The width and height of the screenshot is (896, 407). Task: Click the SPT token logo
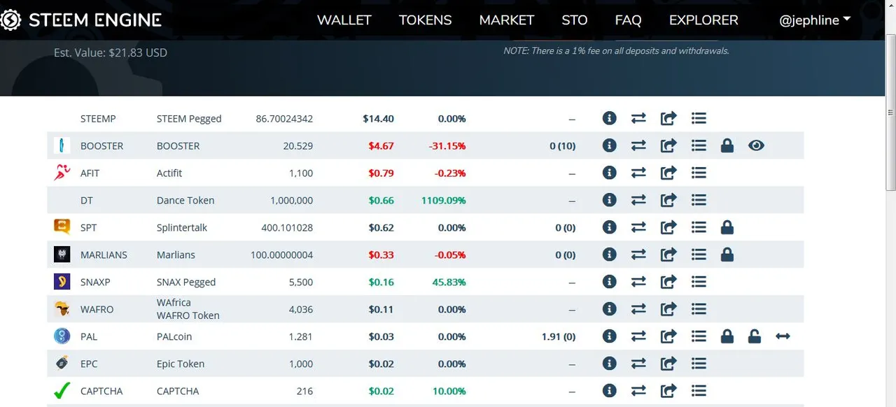click(x=62, y=227)
